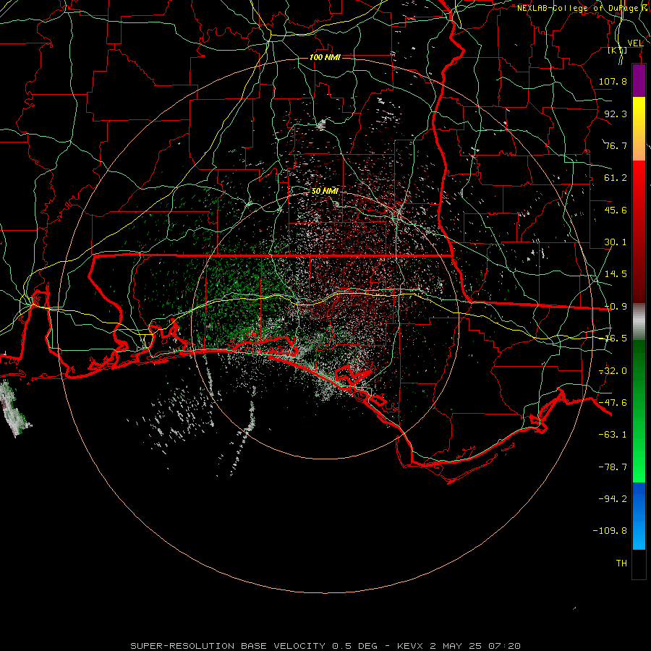Click the "VEL" legend title
Image resolution: width=651 pixels, height=651 pixels.
pos(635,43)
